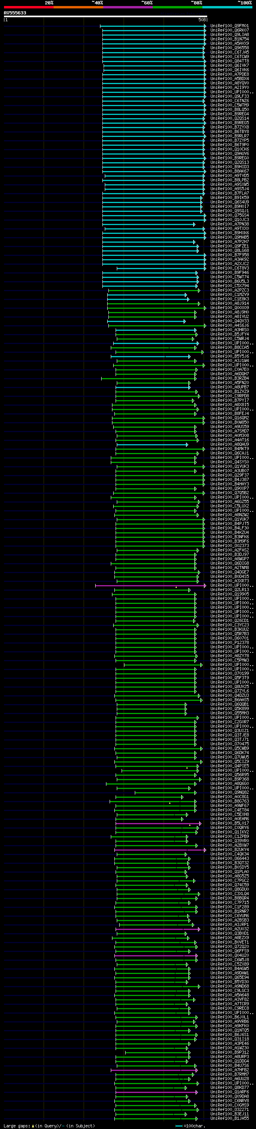Select the UniRef100_B6TBY8 hit name
256x1129 pixels.
tap(229, 131)
